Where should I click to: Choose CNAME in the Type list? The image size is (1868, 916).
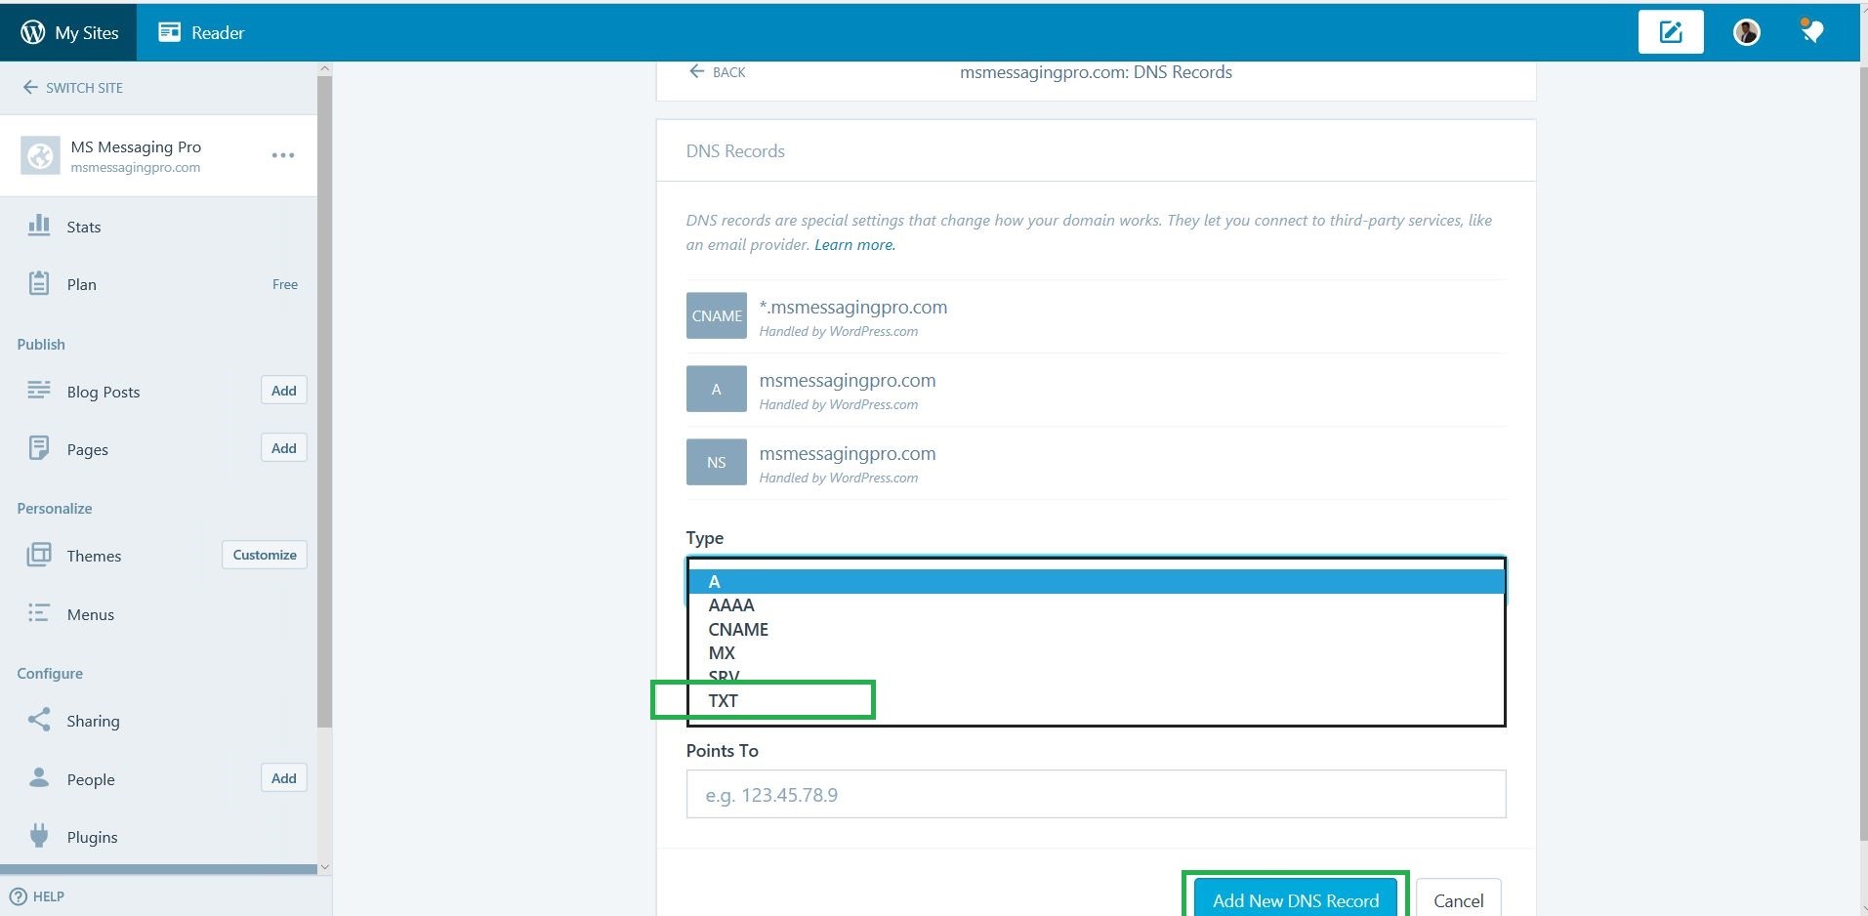point(738,630)
